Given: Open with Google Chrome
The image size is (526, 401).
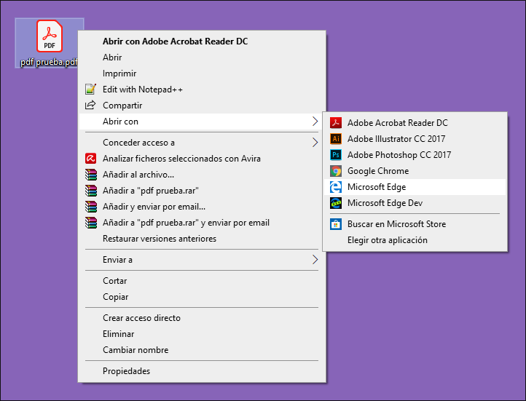Looking at the screenshot, I should tap(415, 171).
